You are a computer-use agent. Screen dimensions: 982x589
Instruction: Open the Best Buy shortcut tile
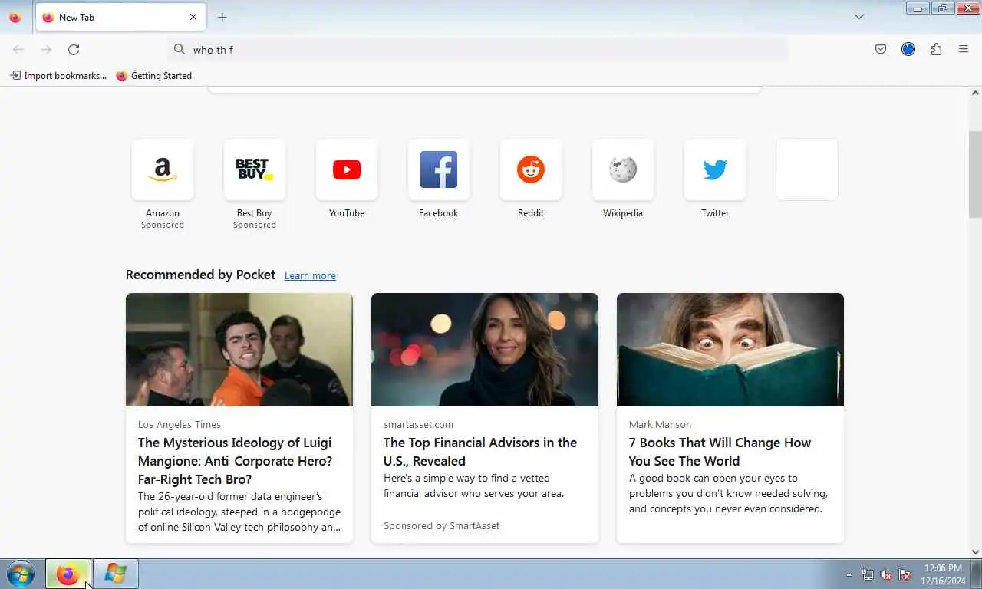(255, 169)
